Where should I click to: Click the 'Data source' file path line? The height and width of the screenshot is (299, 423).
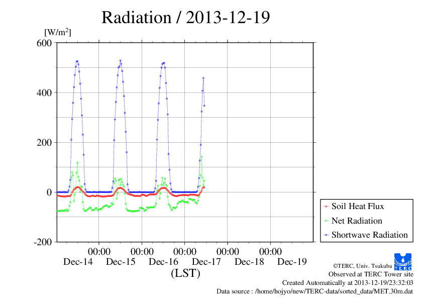(314, 291)
